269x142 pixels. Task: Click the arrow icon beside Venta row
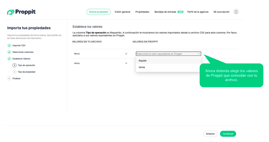pyautogui.click(x=126, y=63)
